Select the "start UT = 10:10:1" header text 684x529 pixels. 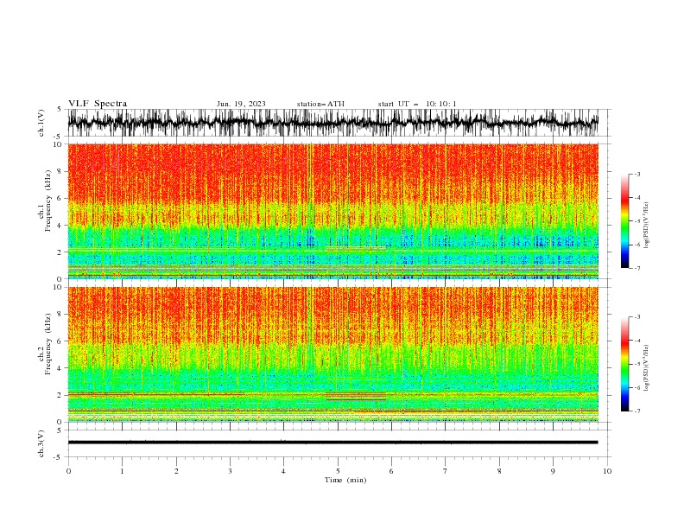pos(417,104)
